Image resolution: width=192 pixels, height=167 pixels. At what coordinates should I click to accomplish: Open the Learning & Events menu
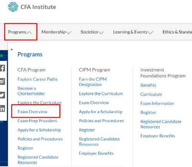(133, 32)
